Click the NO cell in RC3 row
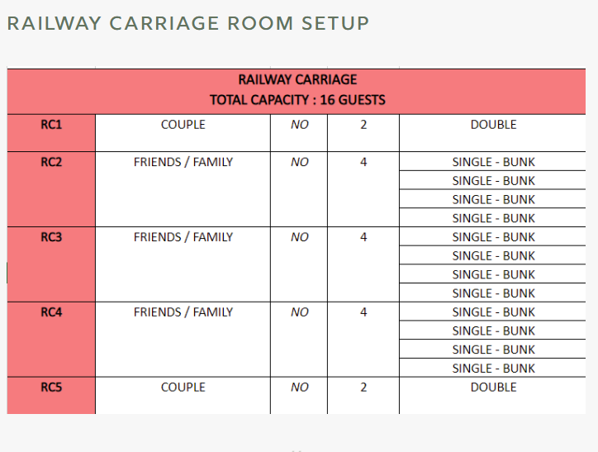The image size is (598, 452). (299, 264)
